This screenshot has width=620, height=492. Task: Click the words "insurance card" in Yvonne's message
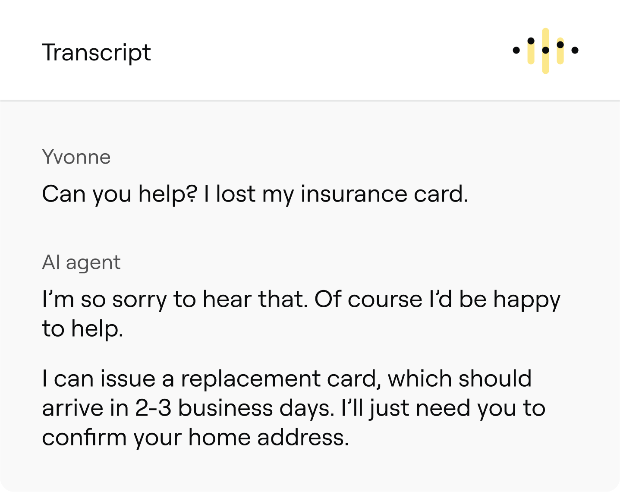[383, 194]
